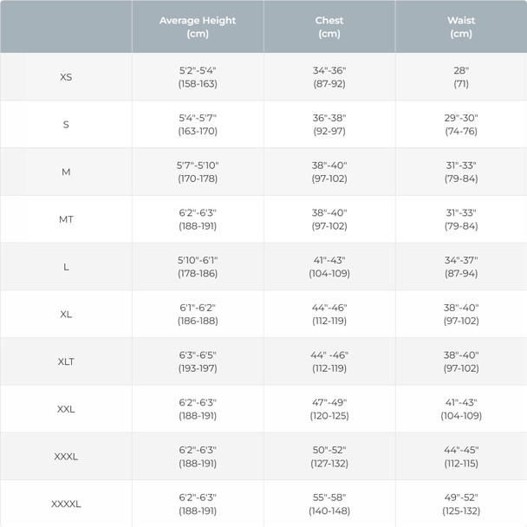
Task: Click the Average Height column header
Action: pos(198,27)
